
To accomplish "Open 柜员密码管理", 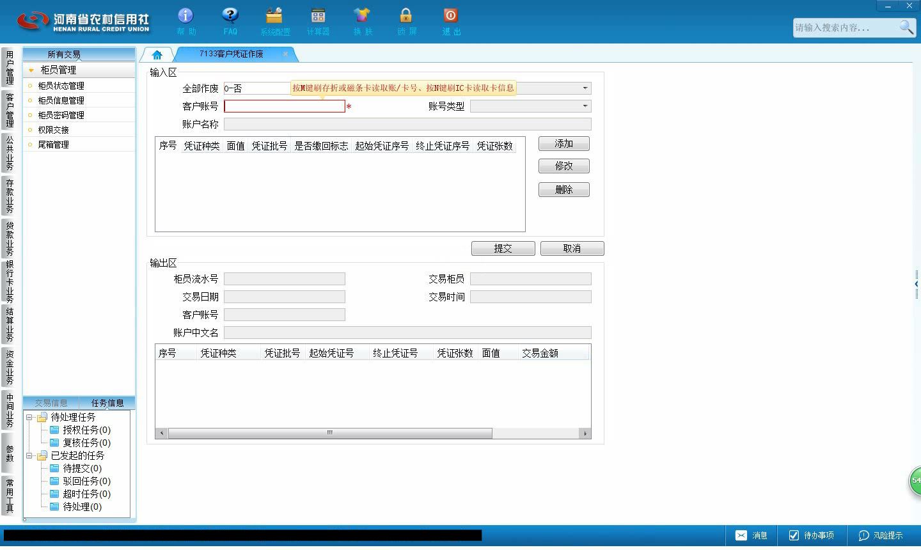I will click(x=61, y=115).
